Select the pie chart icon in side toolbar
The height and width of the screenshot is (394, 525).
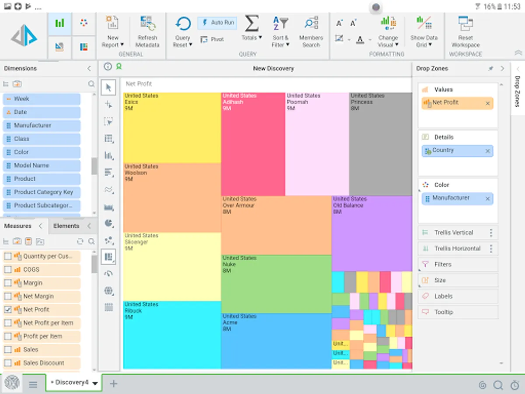[x=108, y=223]
